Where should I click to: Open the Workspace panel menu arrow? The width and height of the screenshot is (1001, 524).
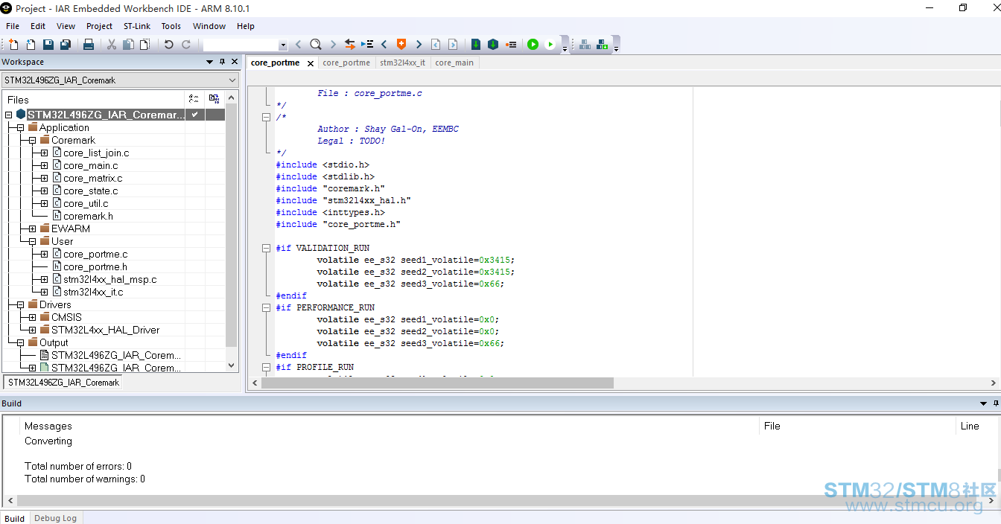(x=210, y=62)
